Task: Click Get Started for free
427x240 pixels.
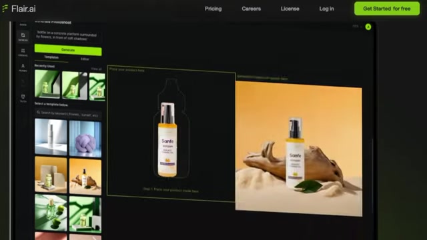Action: click(x=387, y=9)
